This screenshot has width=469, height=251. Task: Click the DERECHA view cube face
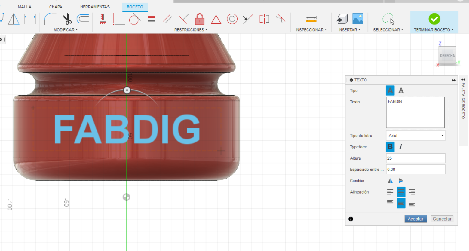pos(447,55)
